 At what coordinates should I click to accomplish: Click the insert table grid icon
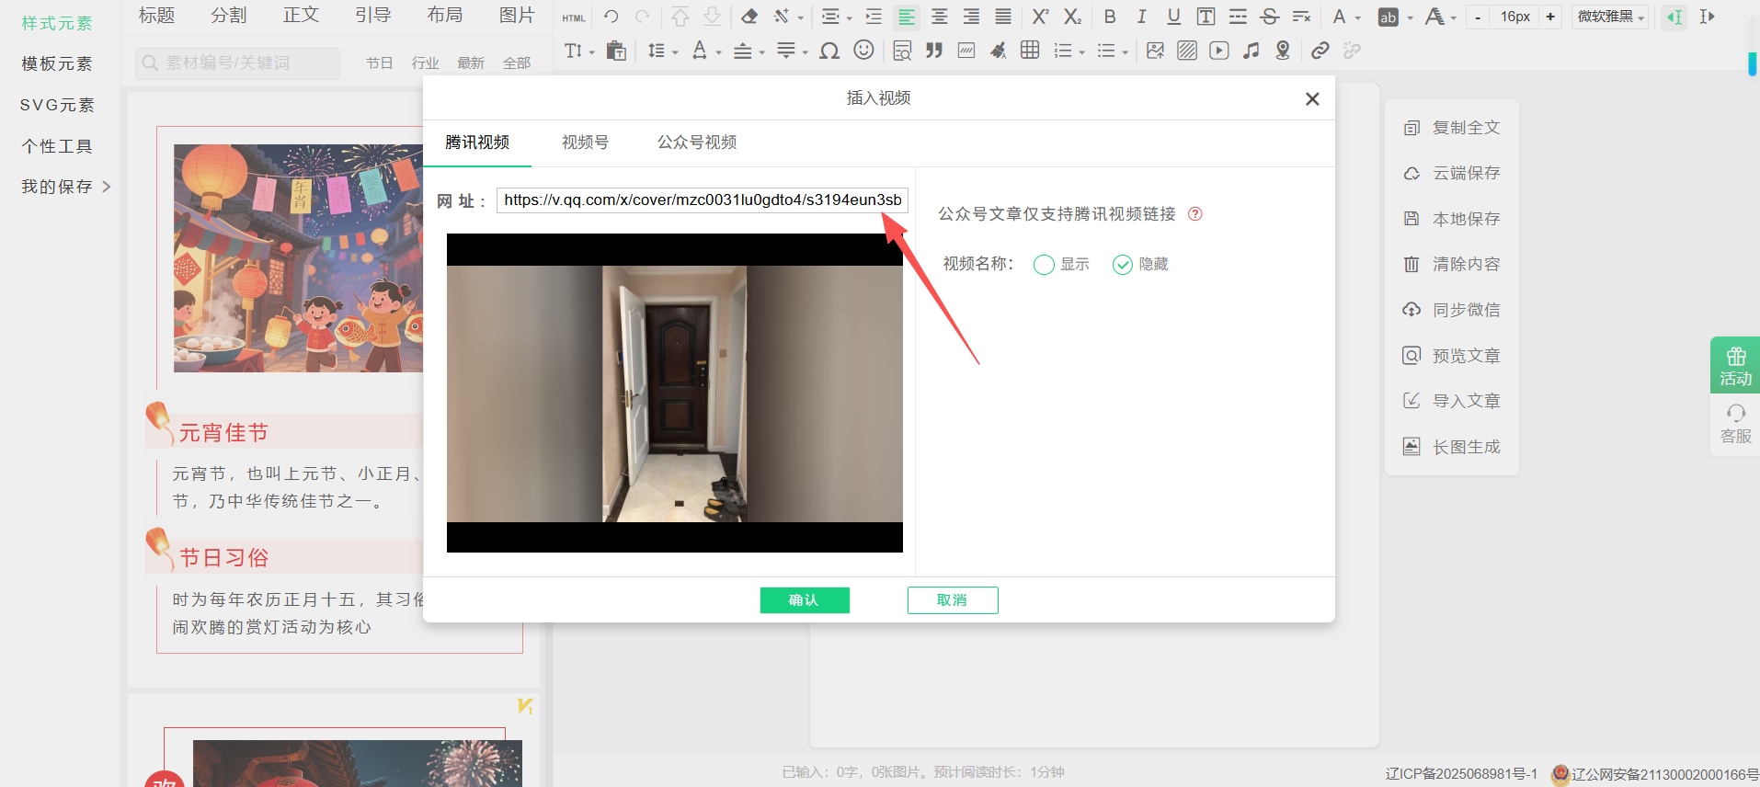(x=1030, y=51)
